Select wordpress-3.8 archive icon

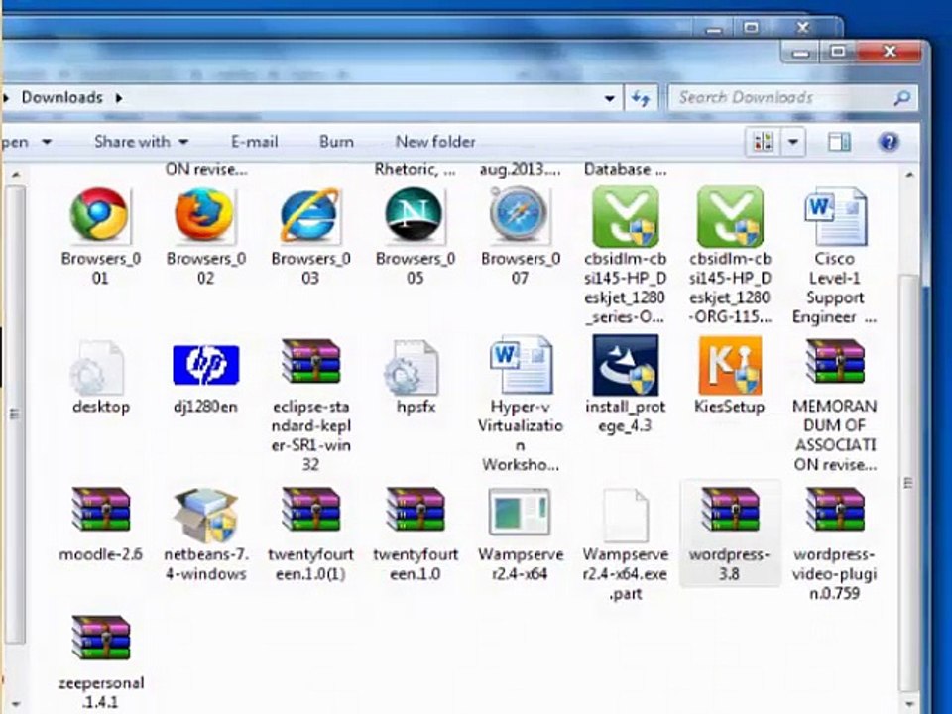point(730,510)
